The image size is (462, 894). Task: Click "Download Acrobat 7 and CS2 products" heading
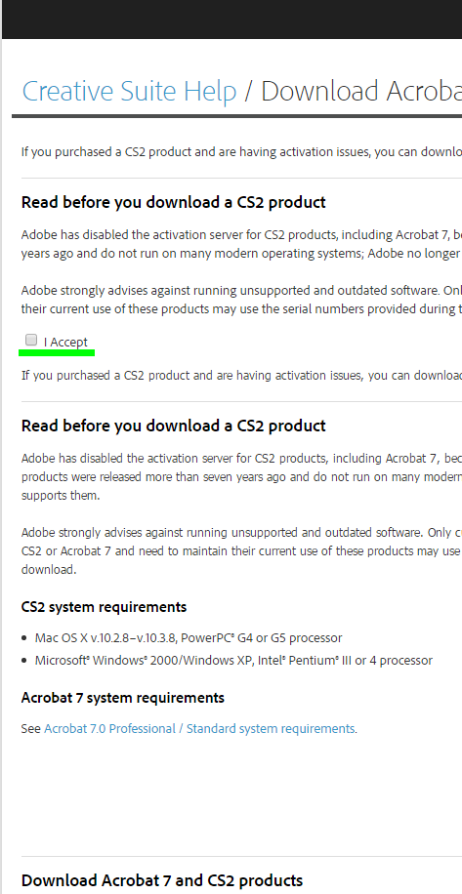click(x=162, y=880)
